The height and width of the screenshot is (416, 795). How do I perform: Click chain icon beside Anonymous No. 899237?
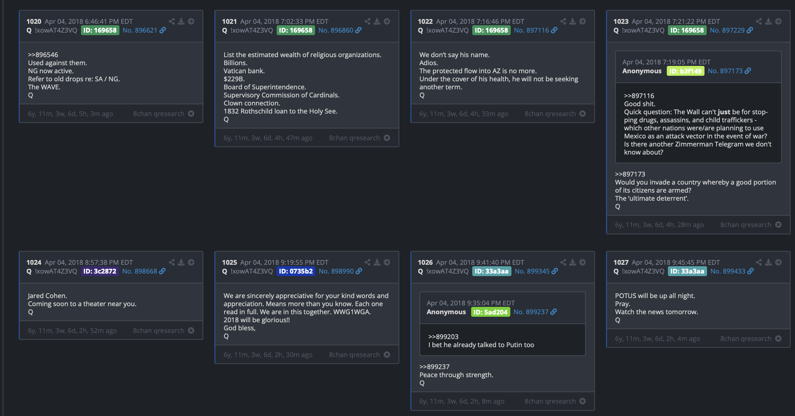coord(554,312)
